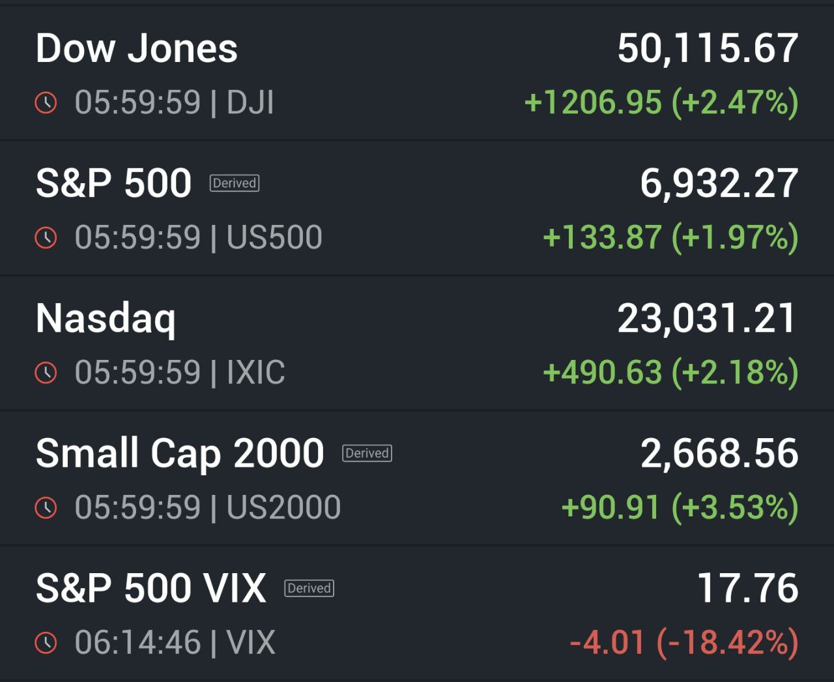834x682 pixels.
Task: Tap the clock icon in the Nasdaq row
Action: [46, 372]
